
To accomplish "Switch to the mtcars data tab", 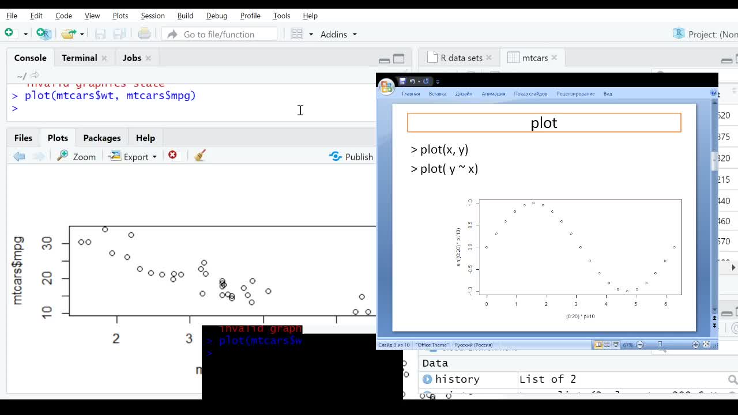I will 535,58.
